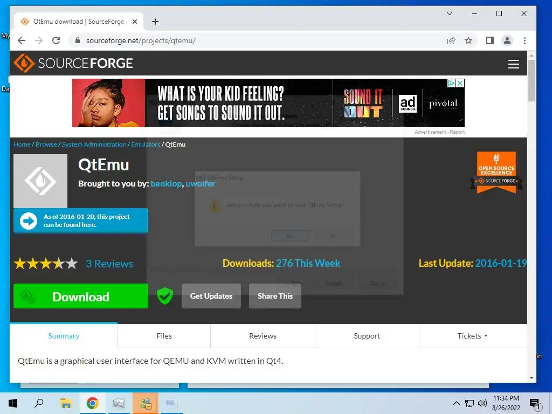Close the advertisement banner with X
This screenshot has height=414, width=552.
tap(460, 83)
